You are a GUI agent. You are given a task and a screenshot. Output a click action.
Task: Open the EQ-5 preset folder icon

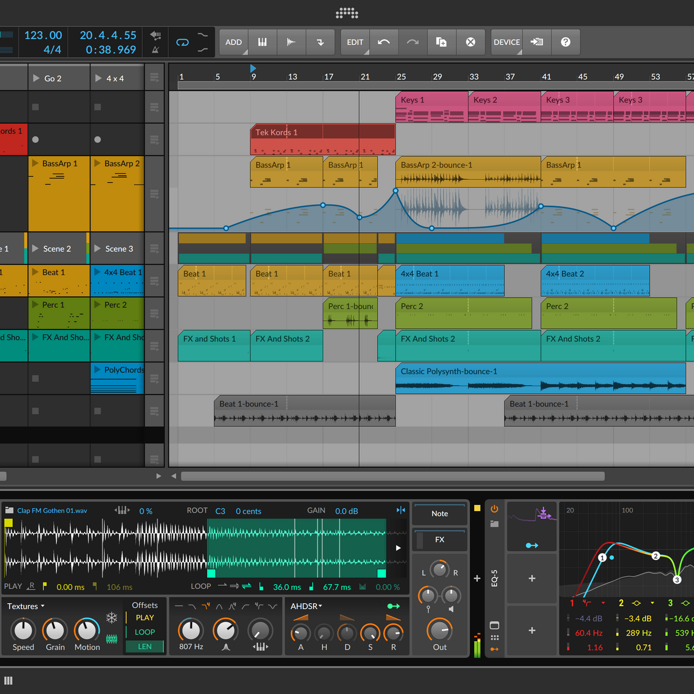click(x=494, y=523)
